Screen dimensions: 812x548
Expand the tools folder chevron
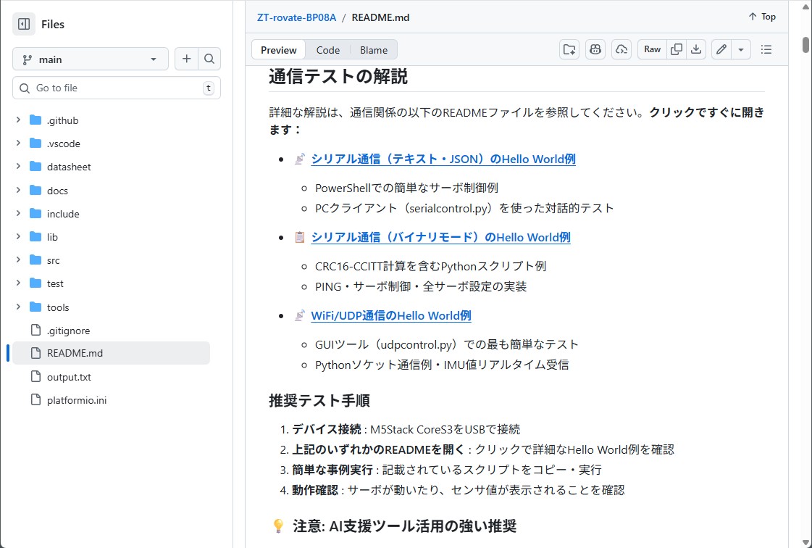point(18,307)
